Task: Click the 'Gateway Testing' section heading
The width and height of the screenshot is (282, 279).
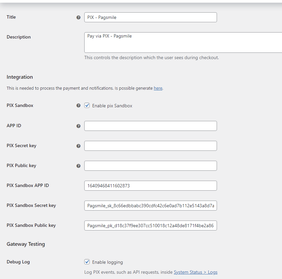Action: [26, 244]
